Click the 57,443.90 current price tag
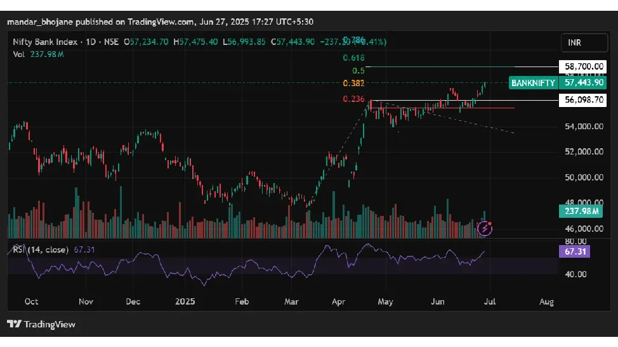The image size is (618, 347). point(583,82)
